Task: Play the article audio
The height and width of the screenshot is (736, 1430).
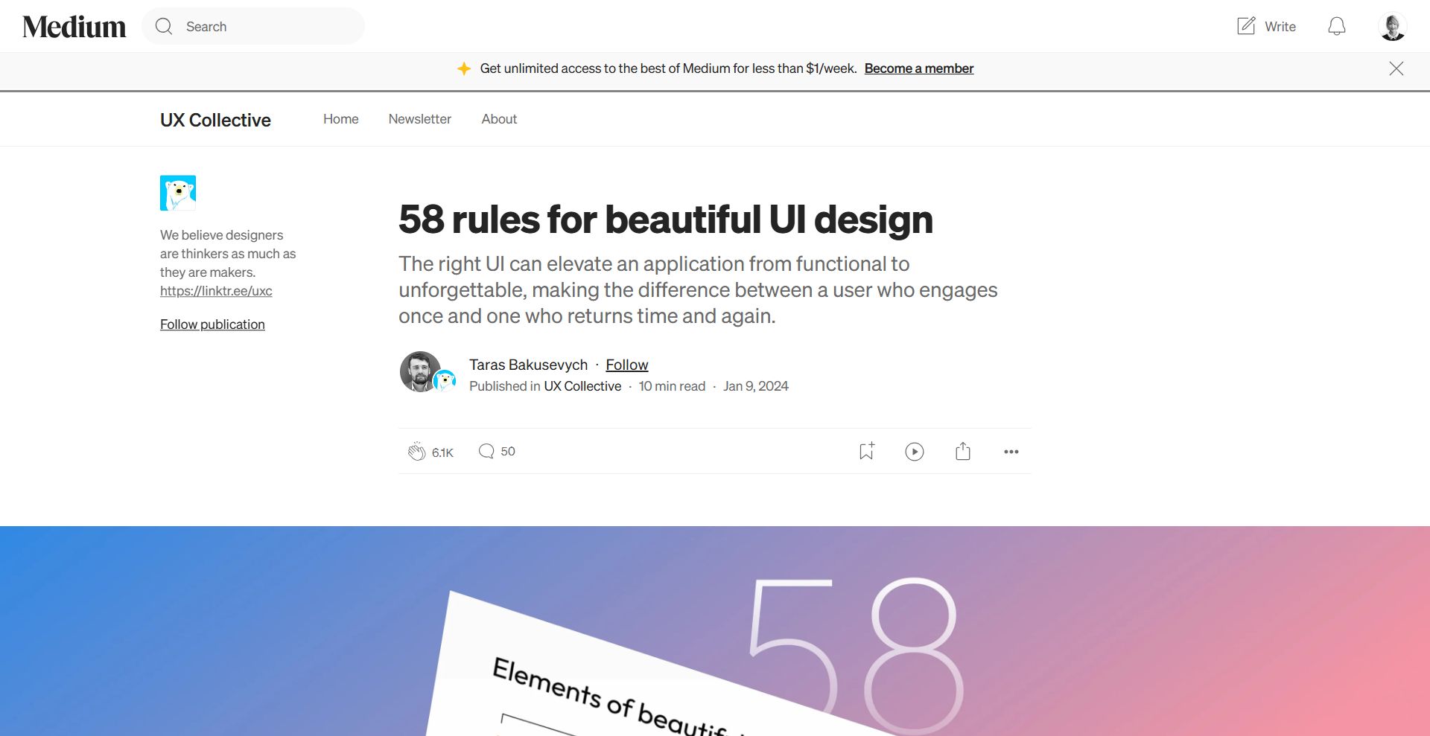Action: pos(915,452)
